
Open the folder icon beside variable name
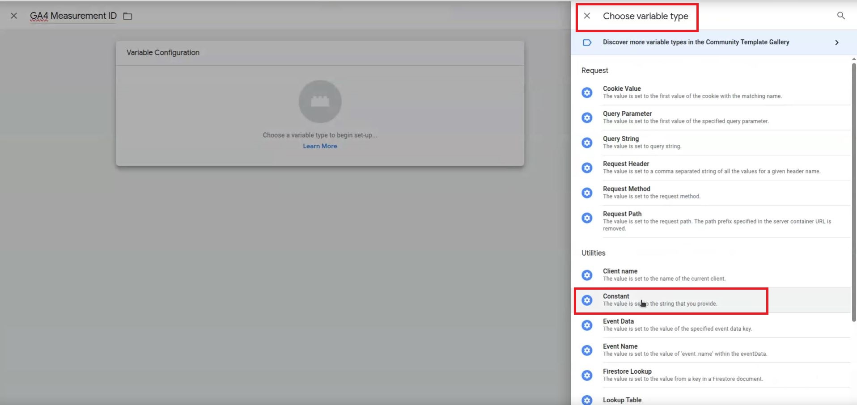pyautogui.click(x=127, y=16)
